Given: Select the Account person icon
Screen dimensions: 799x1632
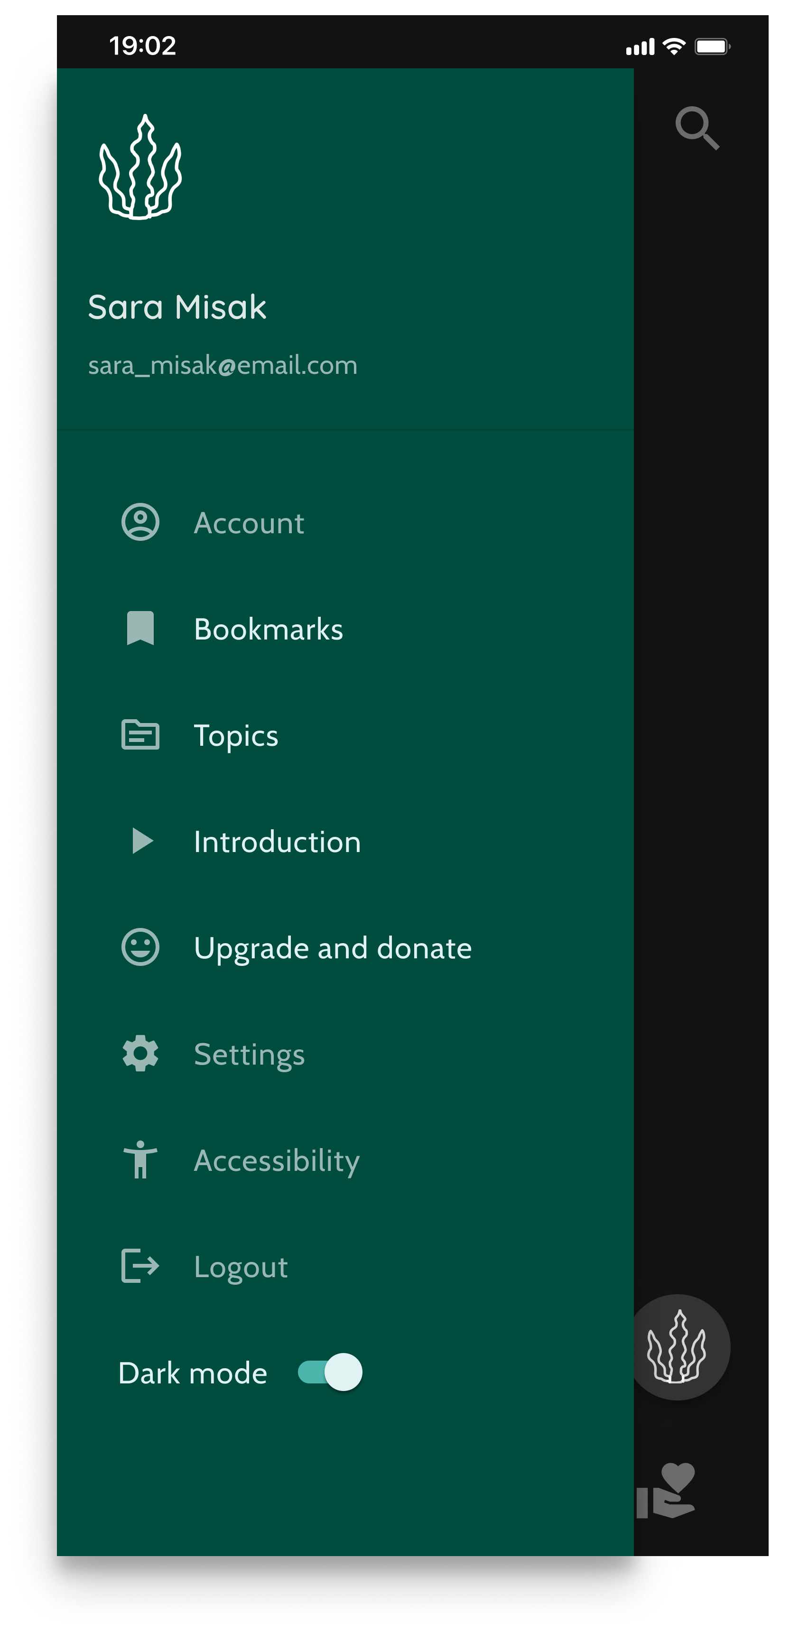Looking at the screenshot, I should click(139, 522).
